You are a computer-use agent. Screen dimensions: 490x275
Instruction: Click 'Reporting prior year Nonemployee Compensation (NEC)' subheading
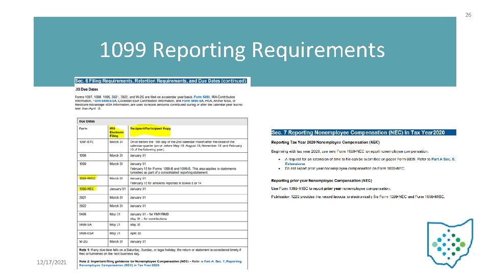tap(322, 180)
